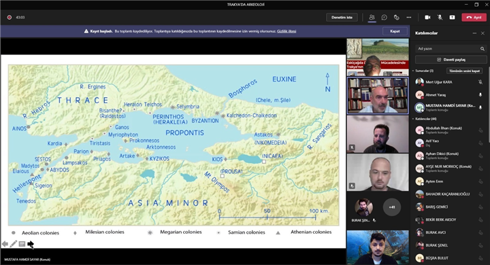Open the share content tray icon
The width and height of the screenshot is (490, 265).
[x=452, y=18]
